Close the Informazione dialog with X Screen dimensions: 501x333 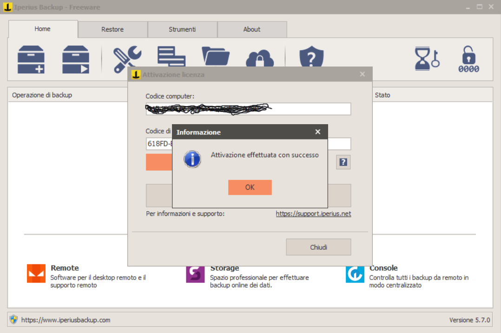click(317, 132)
